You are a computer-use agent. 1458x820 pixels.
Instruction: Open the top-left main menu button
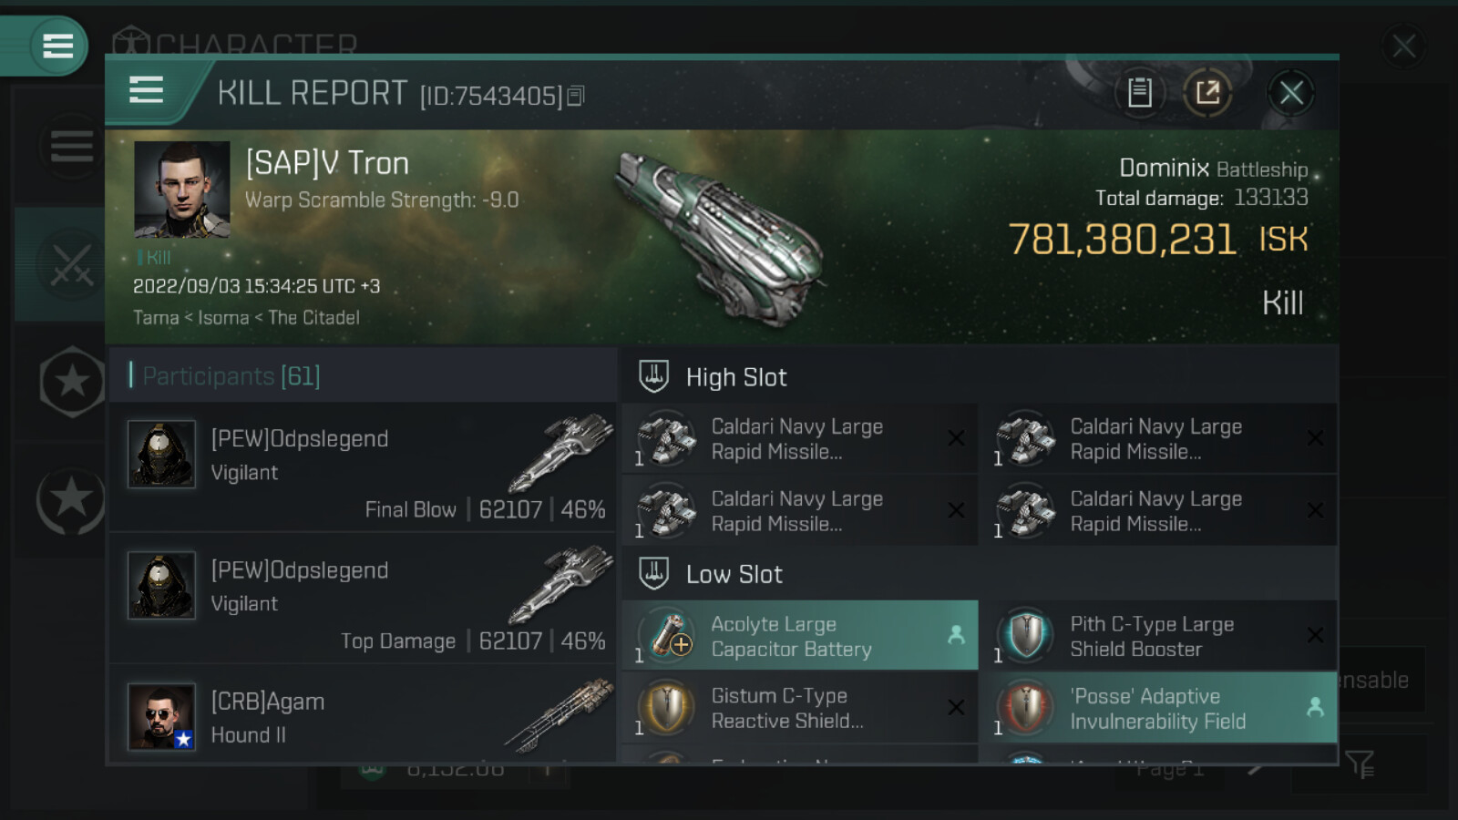57,46
